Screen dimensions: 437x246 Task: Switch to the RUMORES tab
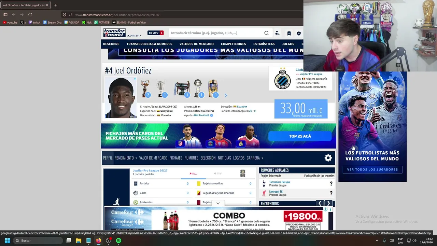pos(191,158)
